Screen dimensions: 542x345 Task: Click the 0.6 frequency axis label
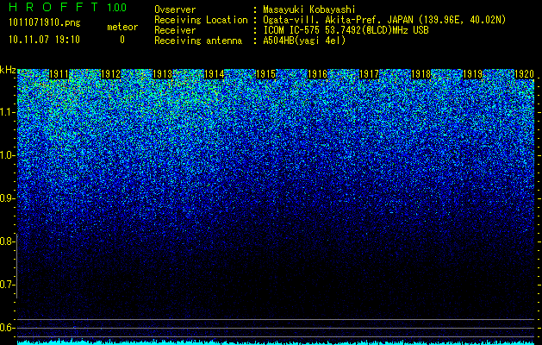[7, 328]
